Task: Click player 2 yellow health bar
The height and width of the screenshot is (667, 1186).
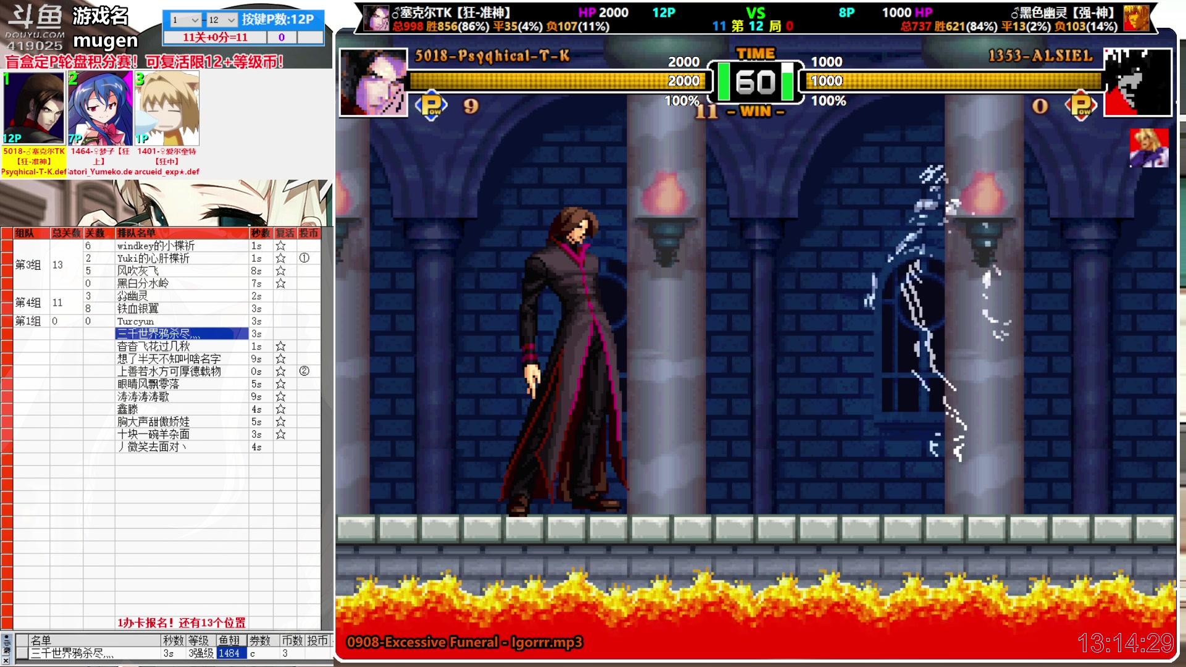Action: click(954, 81)
